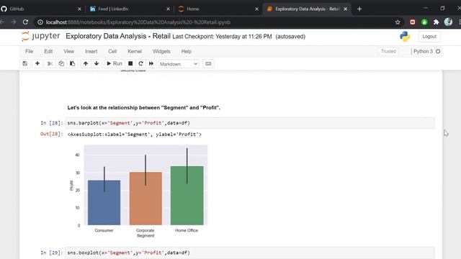Click the green Home Office bar
Viewport: 461px width, 259px height.
click(187, 196)
